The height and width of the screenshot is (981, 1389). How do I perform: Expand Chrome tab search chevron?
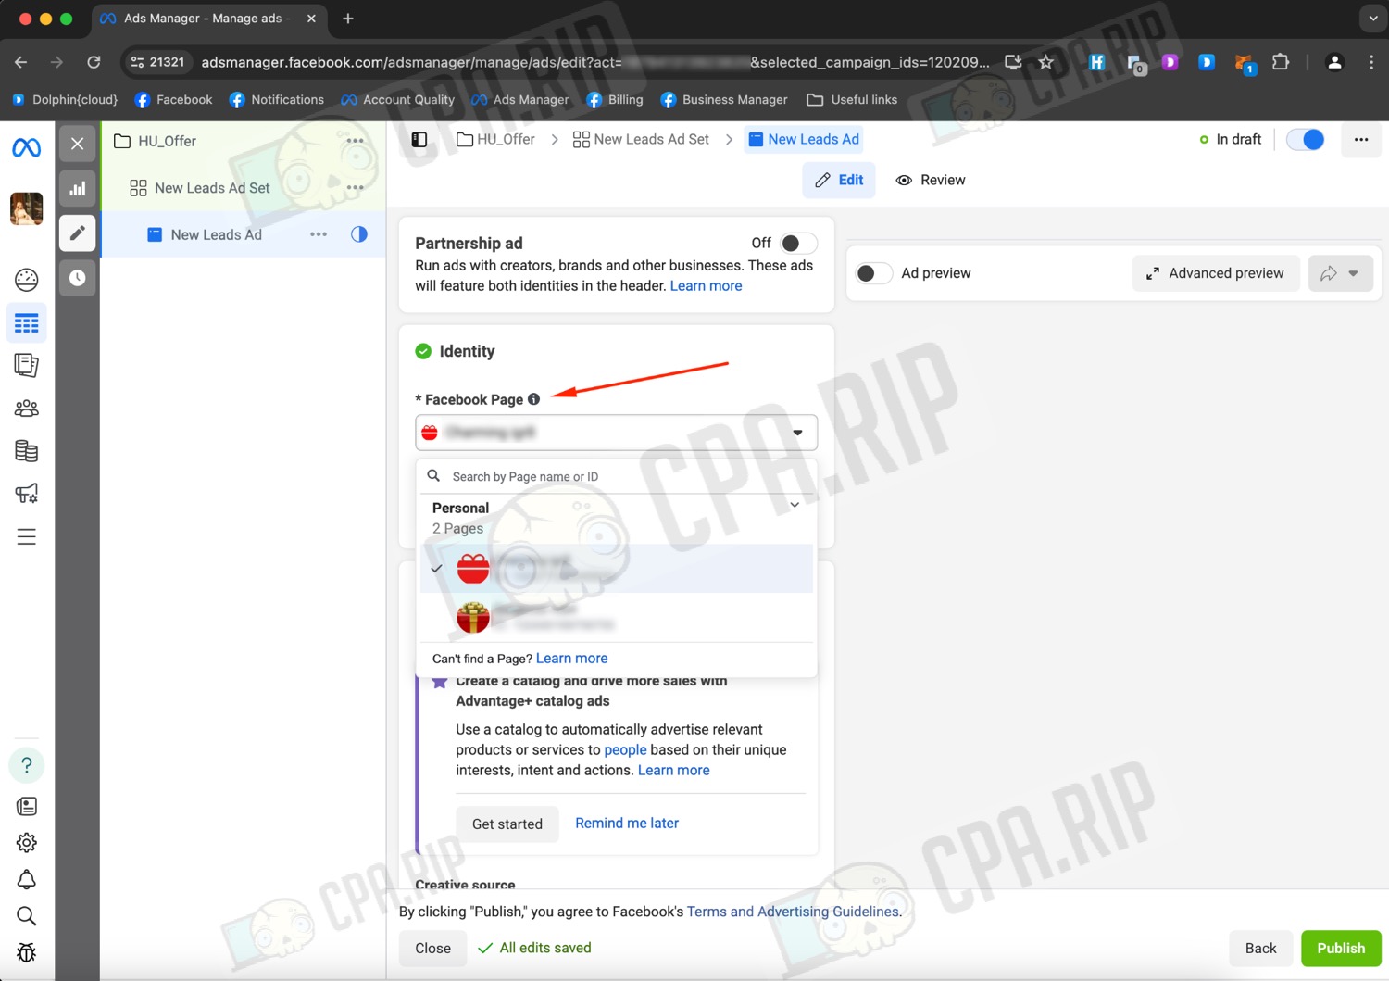pos(1373,19)
